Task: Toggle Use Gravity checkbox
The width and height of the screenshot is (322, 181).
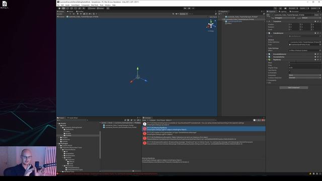Action: (x=290, y=70)
